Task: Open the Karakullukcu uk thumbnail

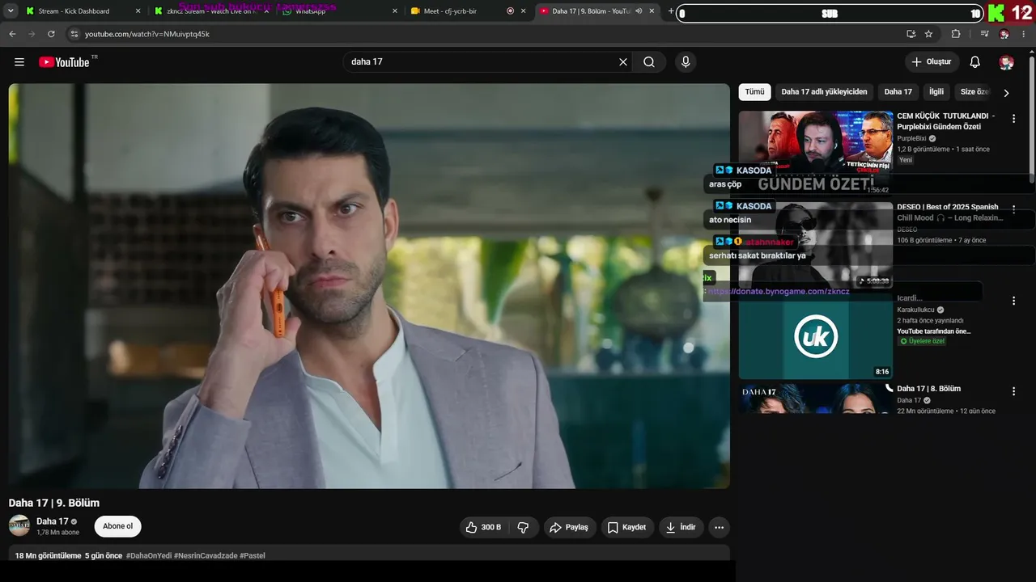Action: click(816, 336)
